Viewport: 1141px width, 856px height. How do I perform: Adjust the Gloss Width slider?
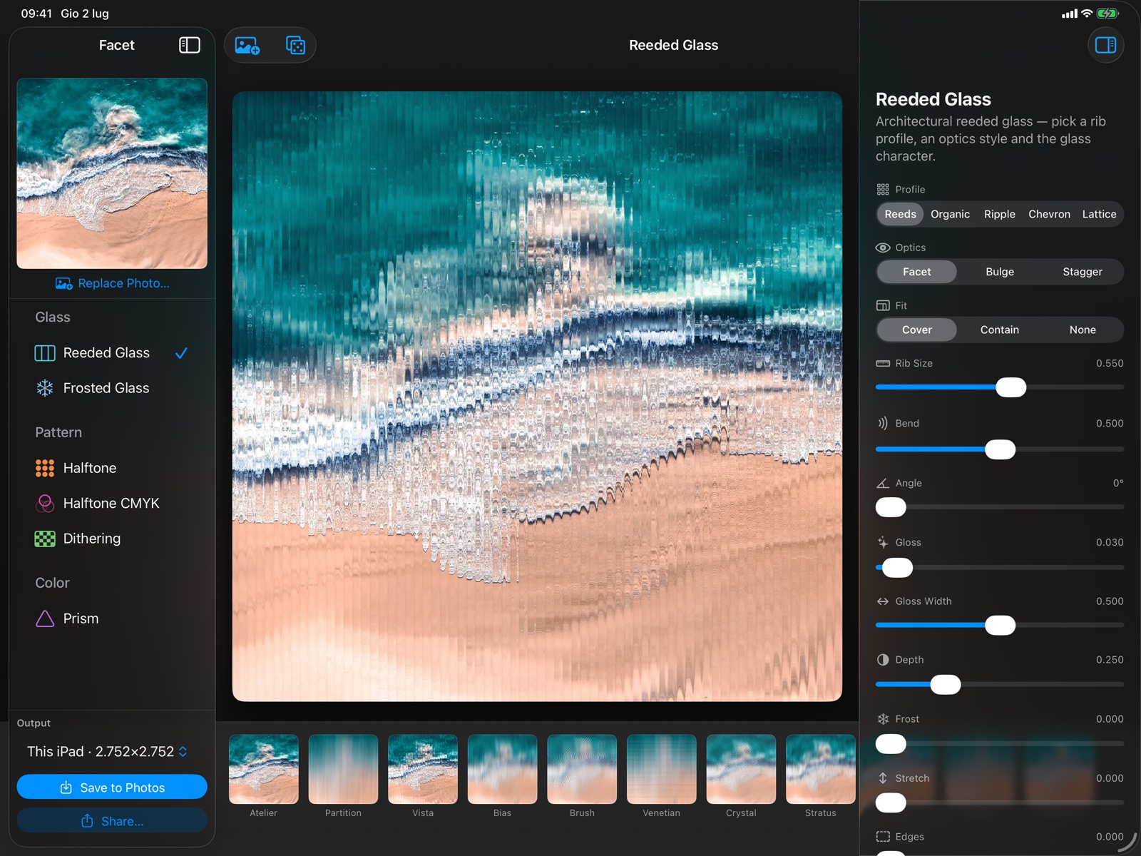pyautogui.click(x=1000, y=626)
